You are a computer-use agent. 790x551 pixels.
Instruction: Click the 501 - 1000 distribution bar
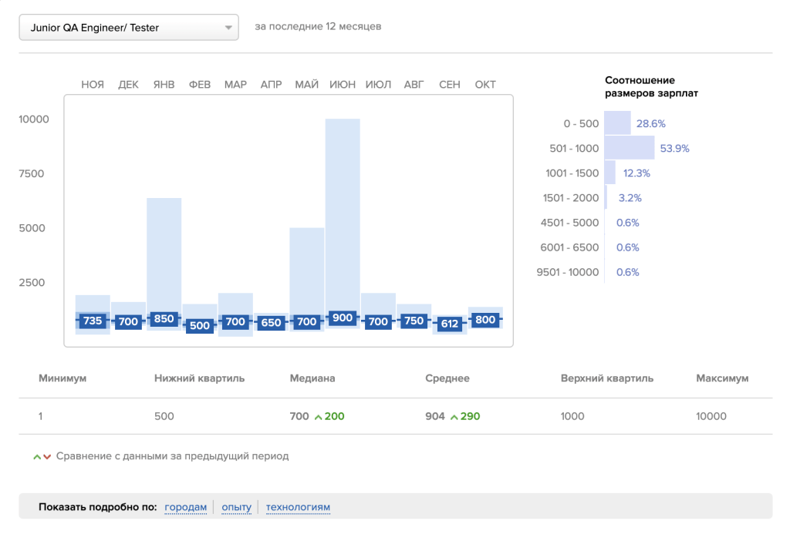(629, 148)
